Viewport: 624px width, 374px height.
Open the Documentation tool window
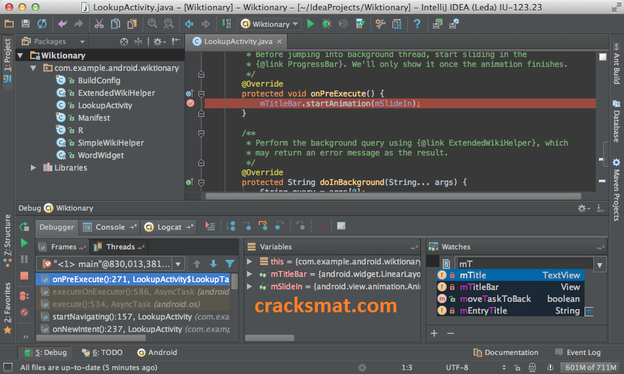coord(506,352)
